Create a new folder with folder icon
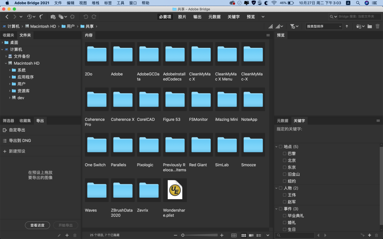Viewport: 383px width, 239px height. [370, 26]
